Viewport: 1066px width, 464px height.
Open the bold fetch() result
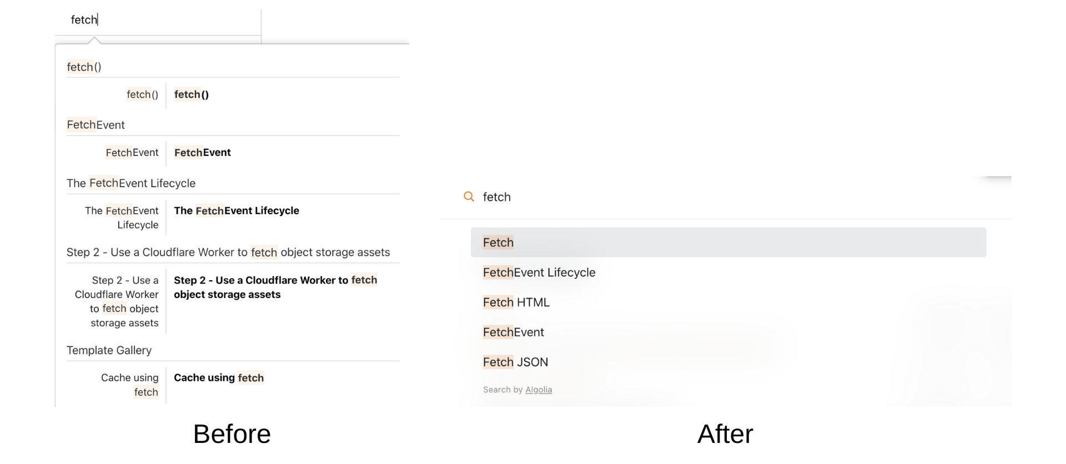[x=192, y=94]
